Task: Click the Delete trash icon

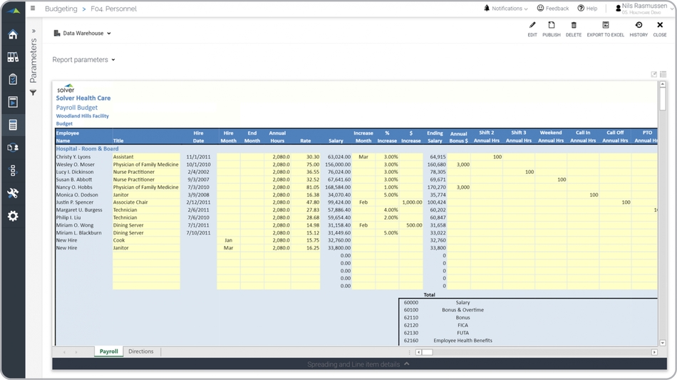Action: [574, 29]
